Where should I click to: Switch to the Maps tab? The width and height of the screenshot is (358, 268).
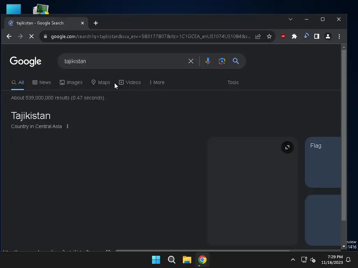(x=101, y=82)
